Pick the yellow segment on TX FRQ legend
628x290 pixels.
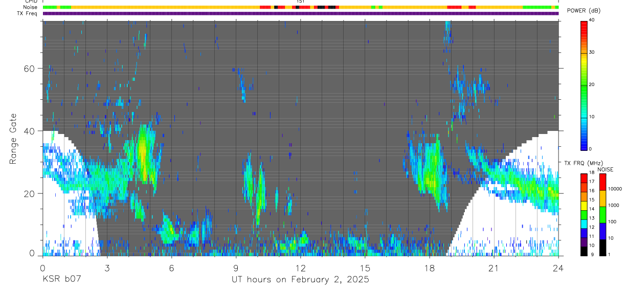pyautogui.click(x=584, y=206)
